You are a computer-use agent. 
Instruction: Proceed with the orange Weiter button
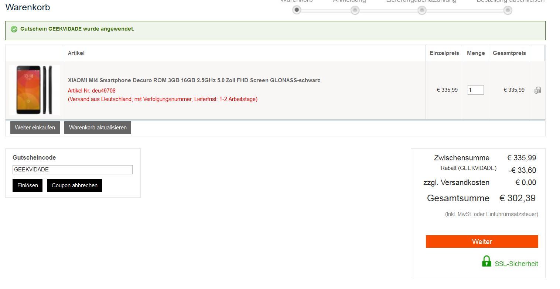[x=482, y=241]
